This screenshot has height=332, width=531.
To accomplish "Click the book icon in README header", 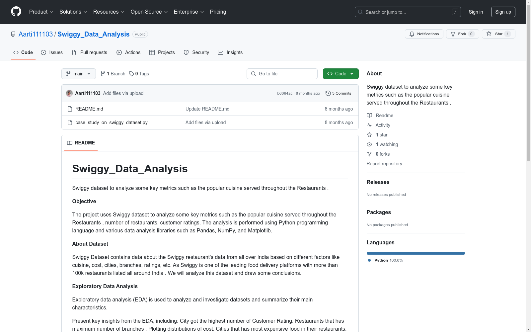I will (70, 143).
